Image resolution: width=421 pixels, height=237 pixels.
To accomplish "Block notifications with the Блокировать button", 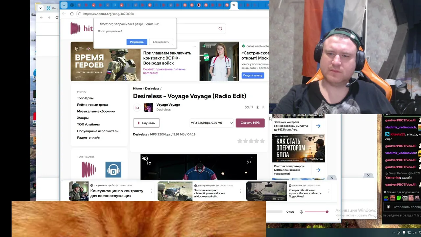I will coord(161,42).
